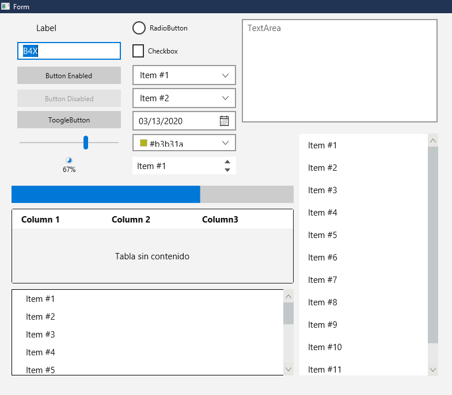Select Item #8 in the right list
Viewport: 452px width, 395px height.
pos(363,302)
